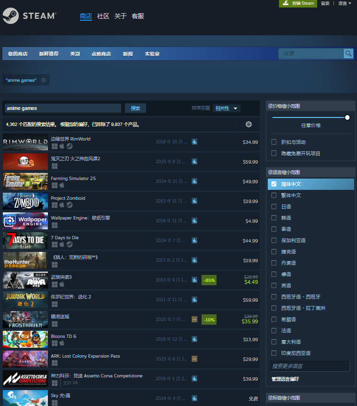Open the Steam logo home link
Screen dimensions: 357x406
30,16
